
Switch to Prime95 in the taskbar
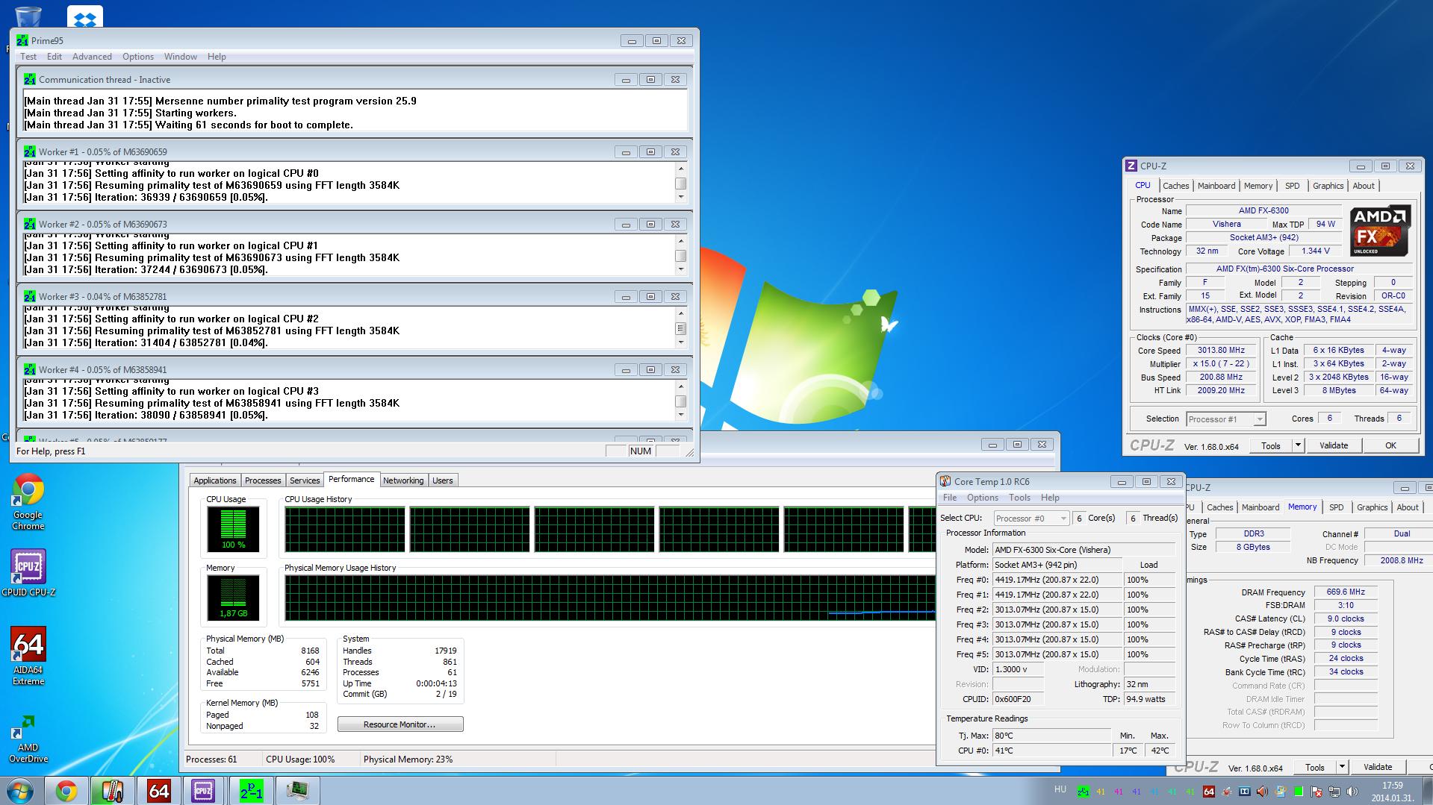coord(252,791)
